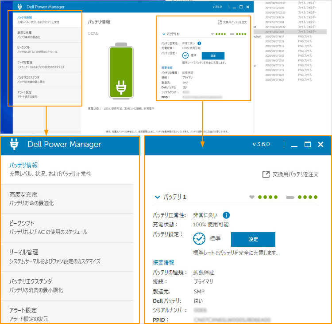Open アラート設定 in the enlarged sidebar

click(67, 312)
